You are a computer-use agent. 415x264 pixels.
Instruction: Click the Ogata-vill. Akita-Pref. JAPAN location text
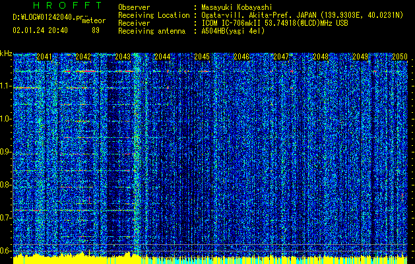[302, 15]
